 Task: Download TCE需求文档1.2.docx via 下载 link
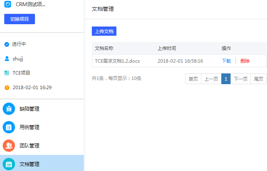click(226, 61)
